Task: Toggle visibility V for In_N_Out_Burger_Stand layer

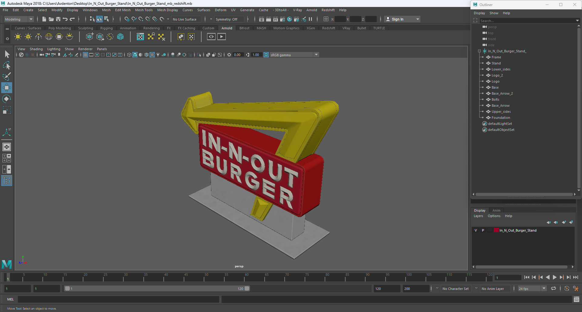Action: (476, 230)
